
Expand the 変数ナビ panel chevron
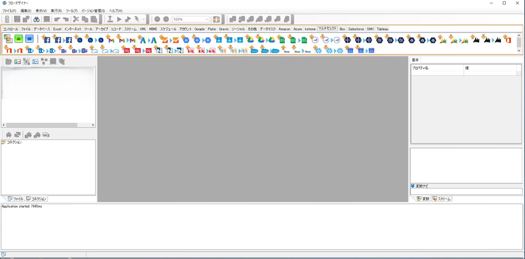pos(413,186)
